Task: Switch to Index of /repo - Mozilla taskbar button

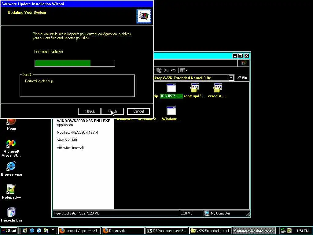Action: tap(79, 231)
